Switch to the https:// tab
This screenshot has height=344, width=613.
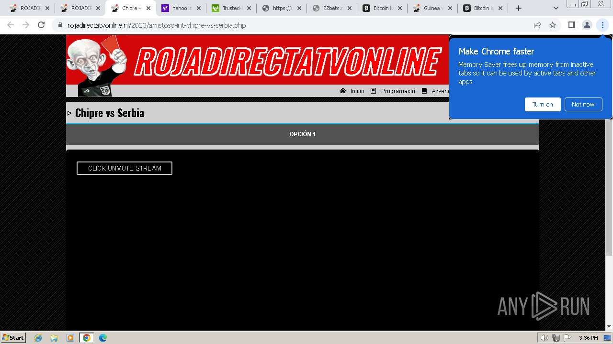coord(283,8)
